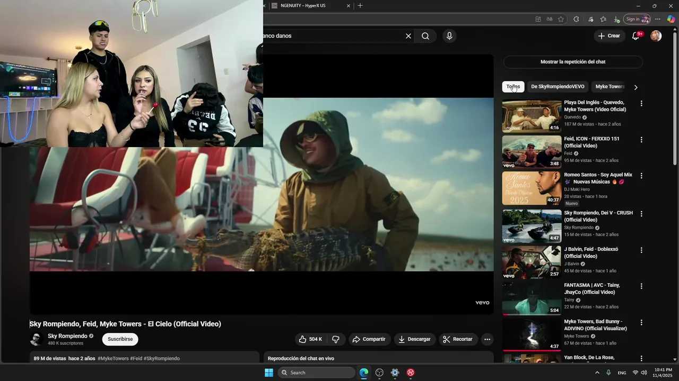679x381 pixels.
Task: Open FANTASMA | AVC - Tainy video title
Action: click(x=591, y=288)
